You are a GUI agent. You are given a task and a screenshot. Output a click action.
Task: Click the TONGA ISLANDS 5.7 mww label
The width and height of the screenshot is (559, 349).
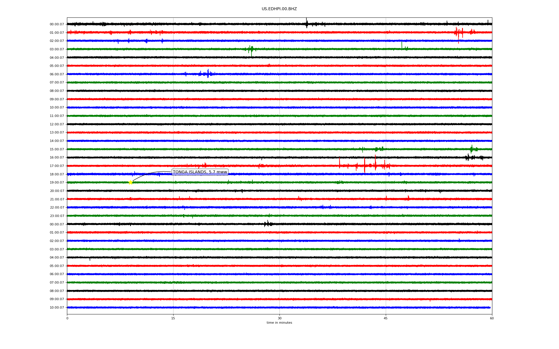[200, 172]
